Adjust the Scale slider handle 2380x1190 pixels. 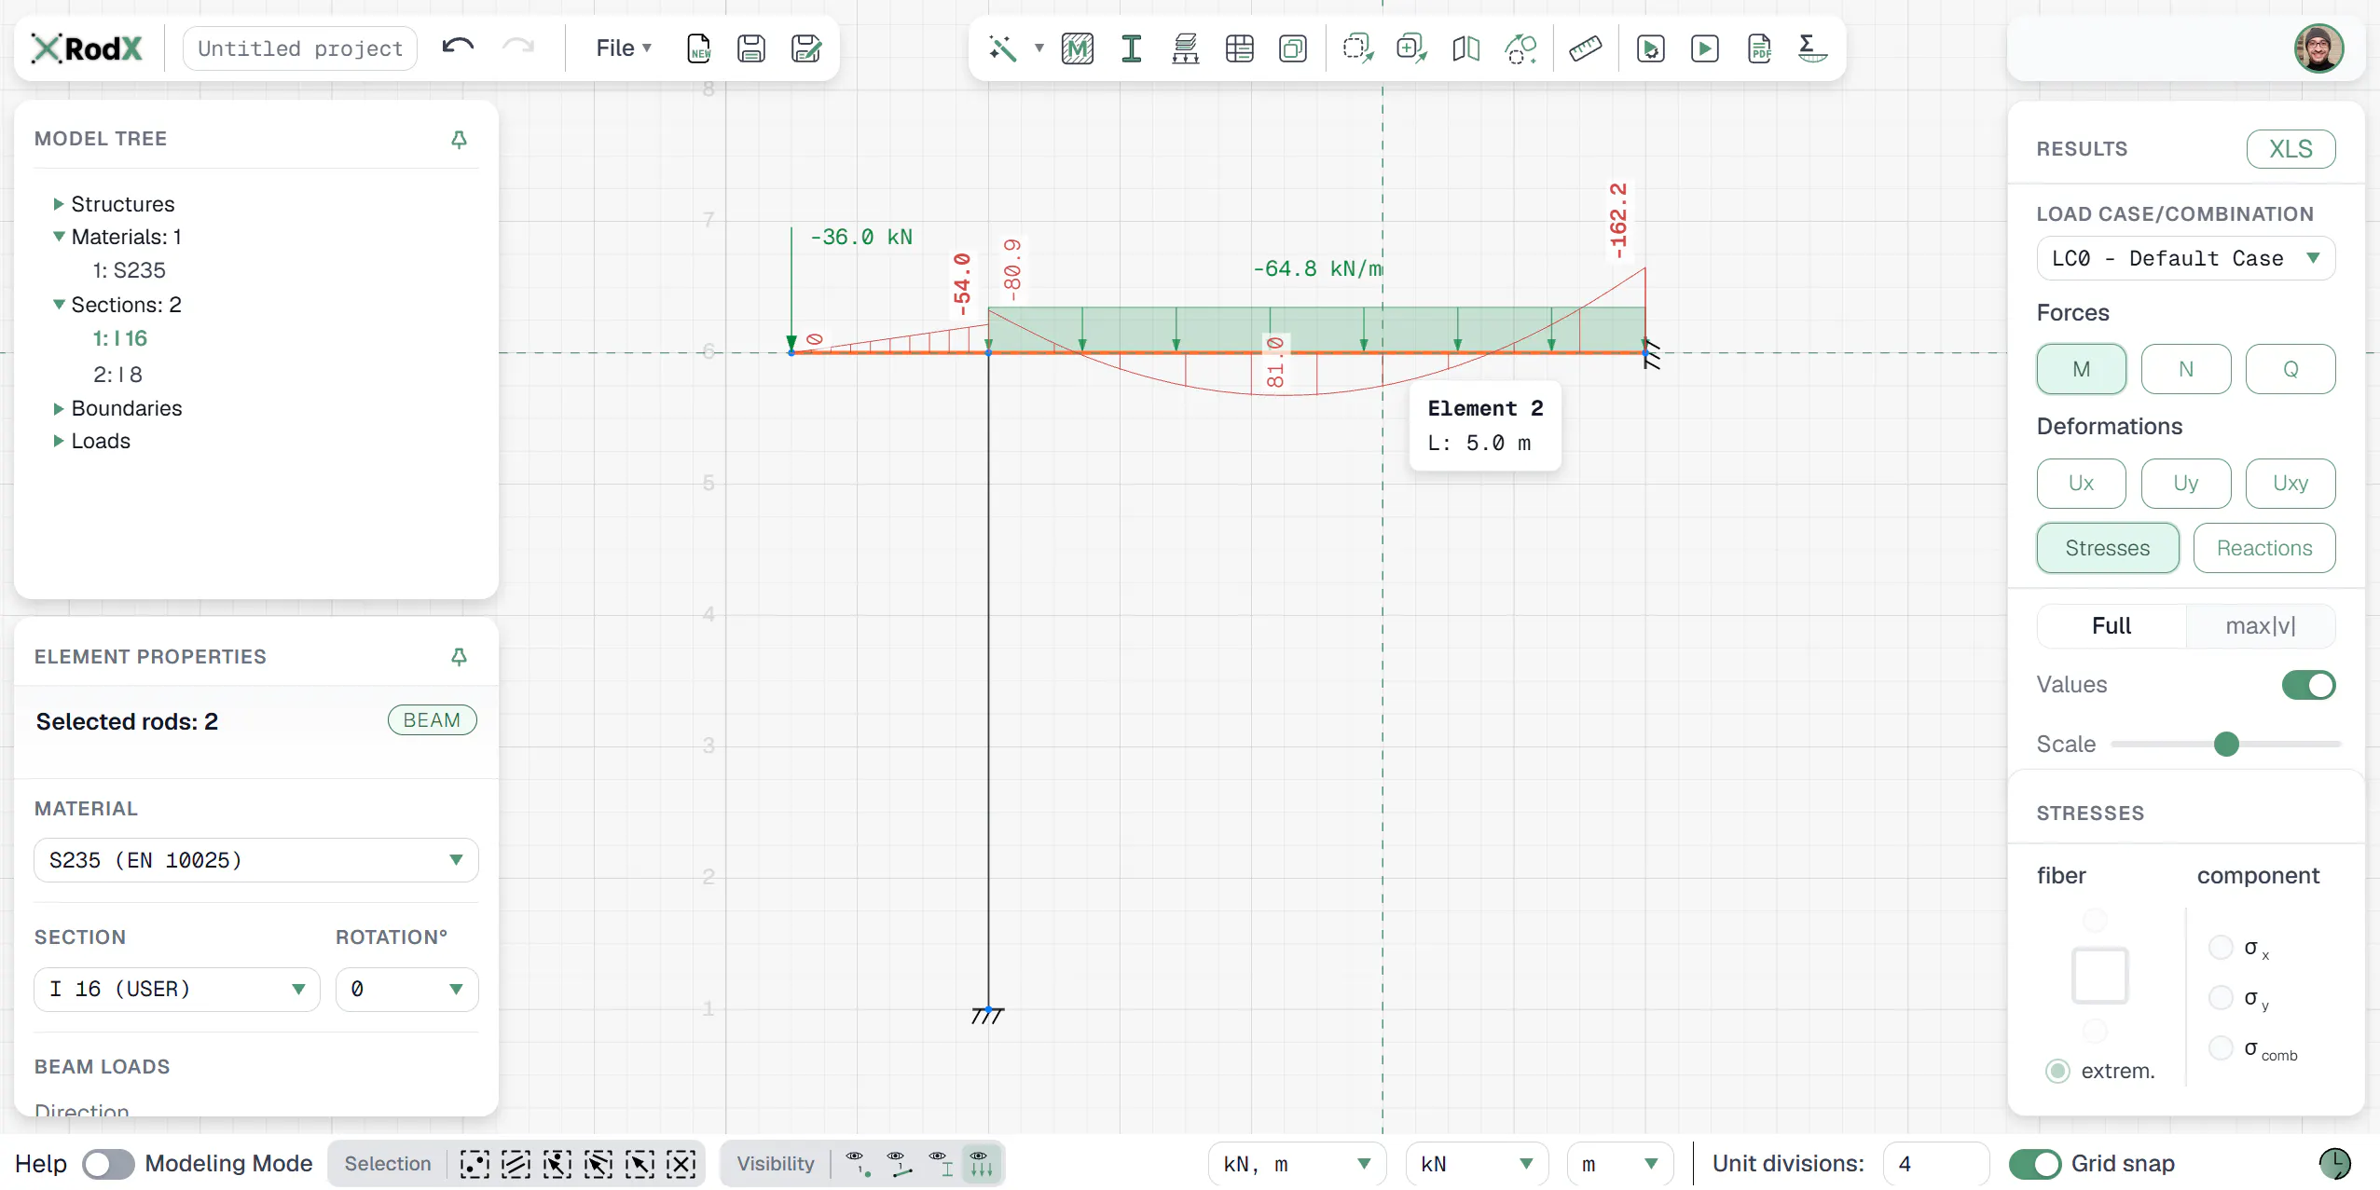pos(2226,744)
